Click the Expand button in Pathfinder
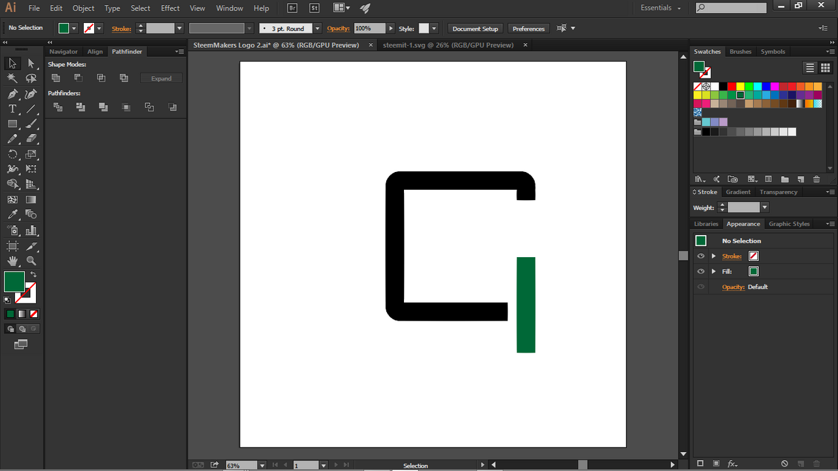The width and height of the screenshot is (838, 471). pyautogui.click(x=161, y=78)
